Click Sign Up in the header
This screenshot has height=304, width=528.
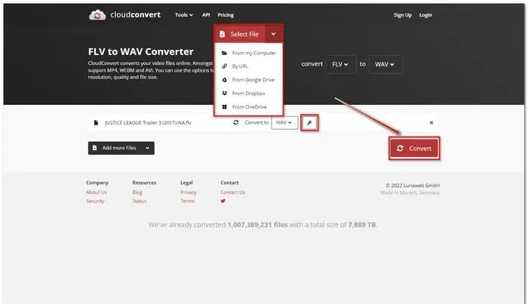click(x=403, y=15)
